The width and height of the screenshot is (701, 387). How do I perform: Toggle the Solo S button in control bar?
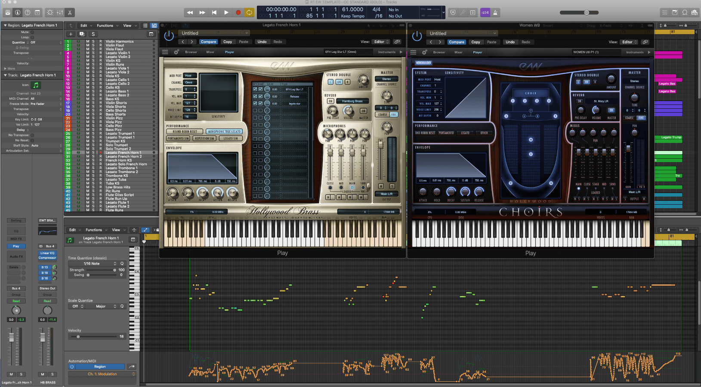472,12
